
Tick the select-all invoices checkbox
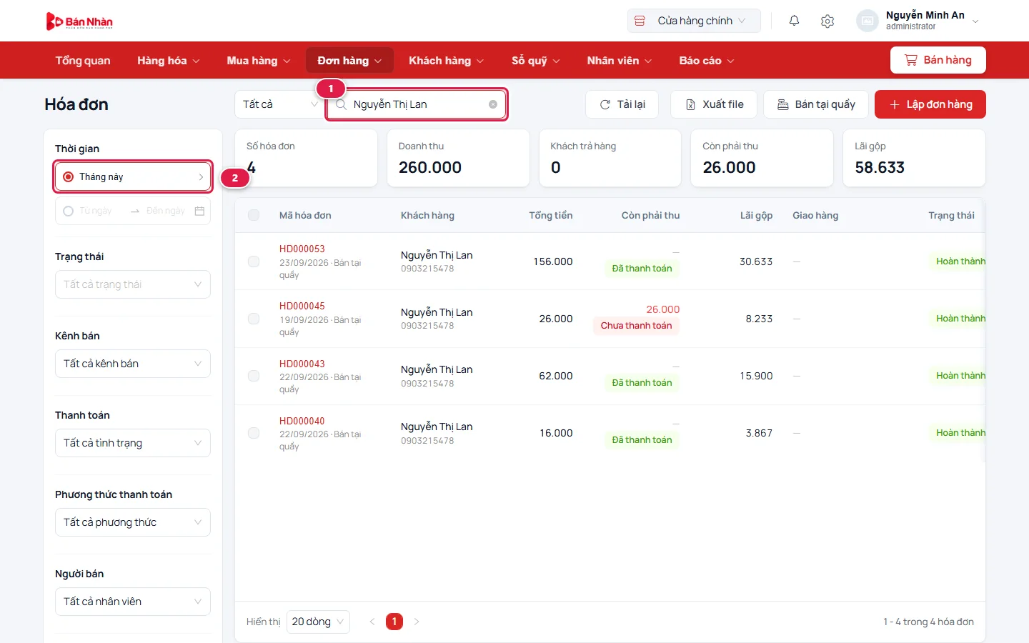[x=254, y=215]
